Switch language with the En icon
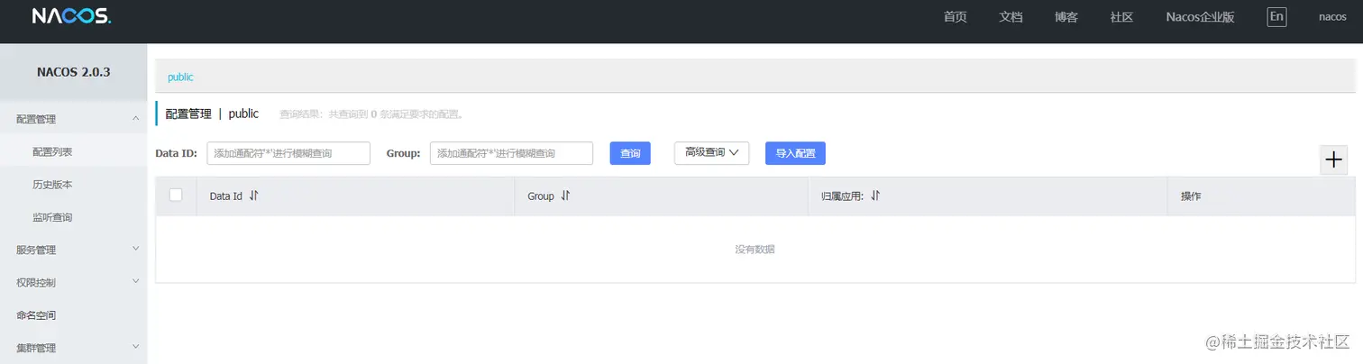Image resolution: width=1363 pixels, height=364 pixels. click(x=1276, y=17)
